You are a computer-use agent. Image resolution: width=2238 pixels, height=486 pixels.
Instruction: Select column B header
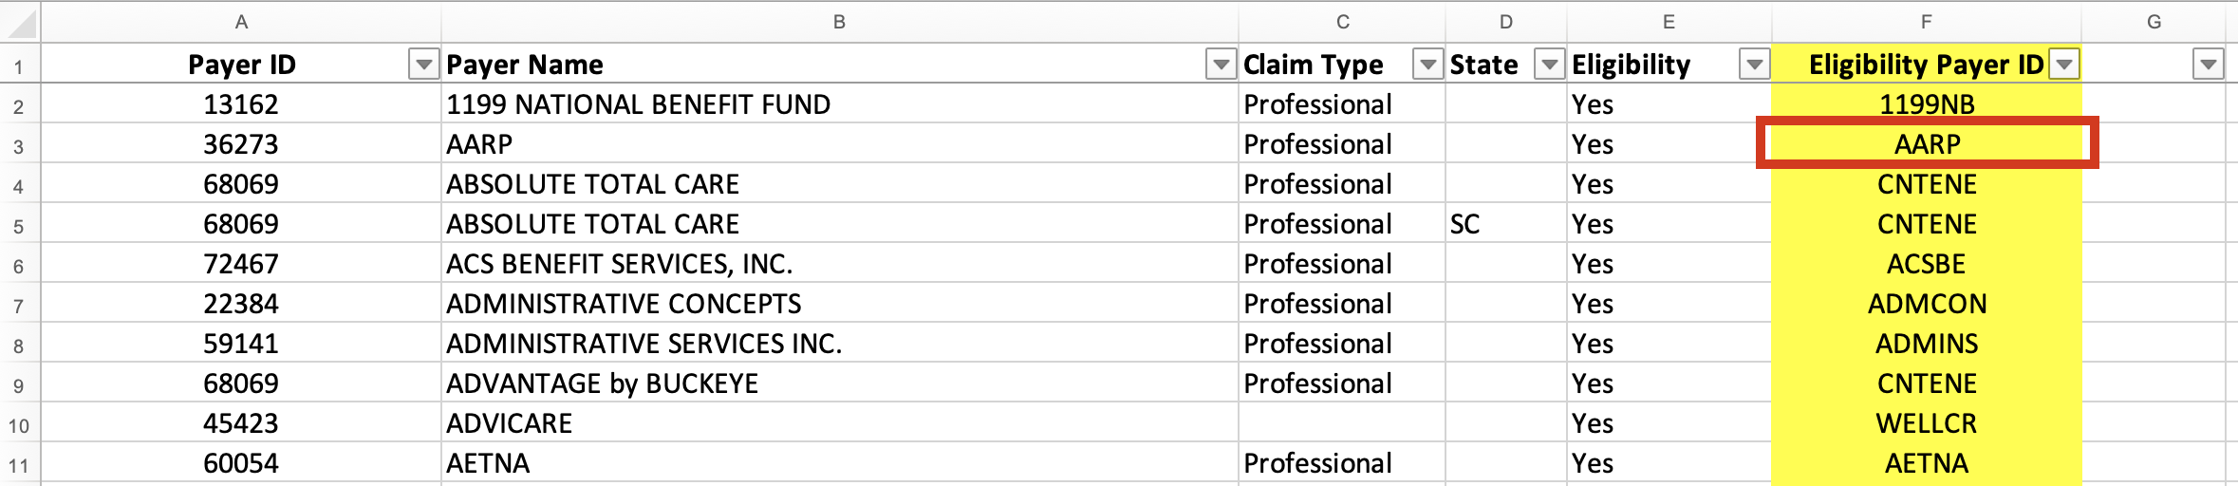839,22
